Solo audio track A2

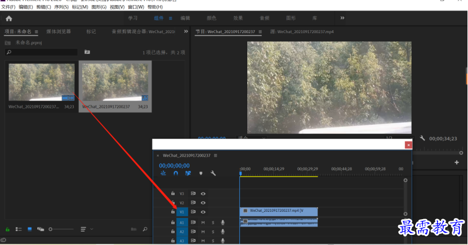tap(213, 232)
